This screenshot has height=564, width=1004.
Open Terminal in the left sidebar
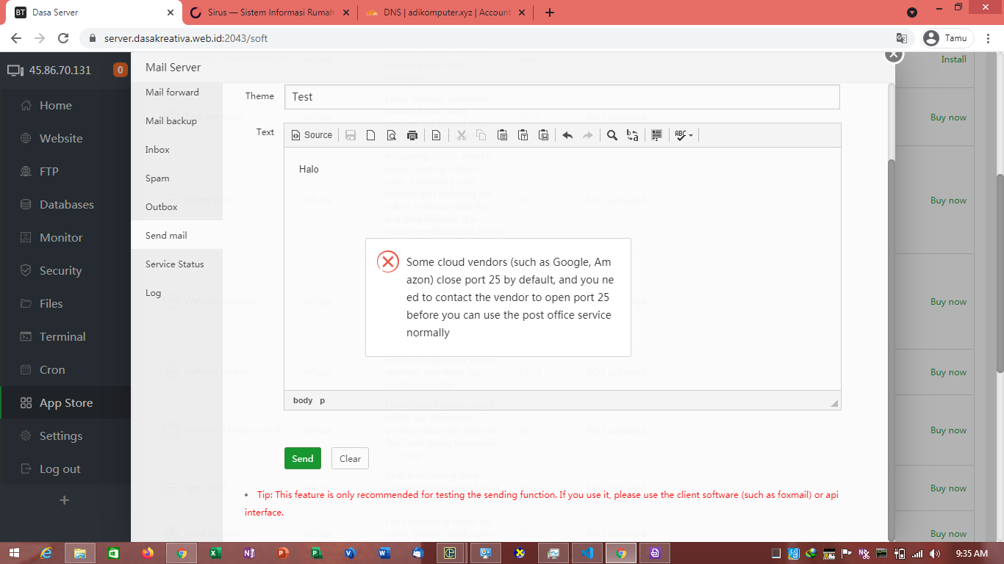[62, 337]
